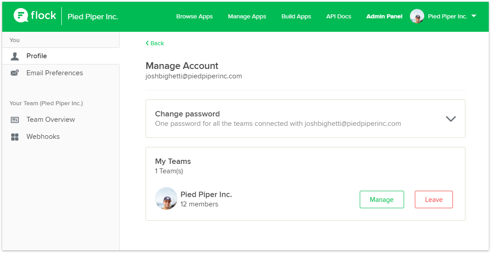The image size is (491, 253).
Task: Go back using the Back link
Action: click(155, 43)
